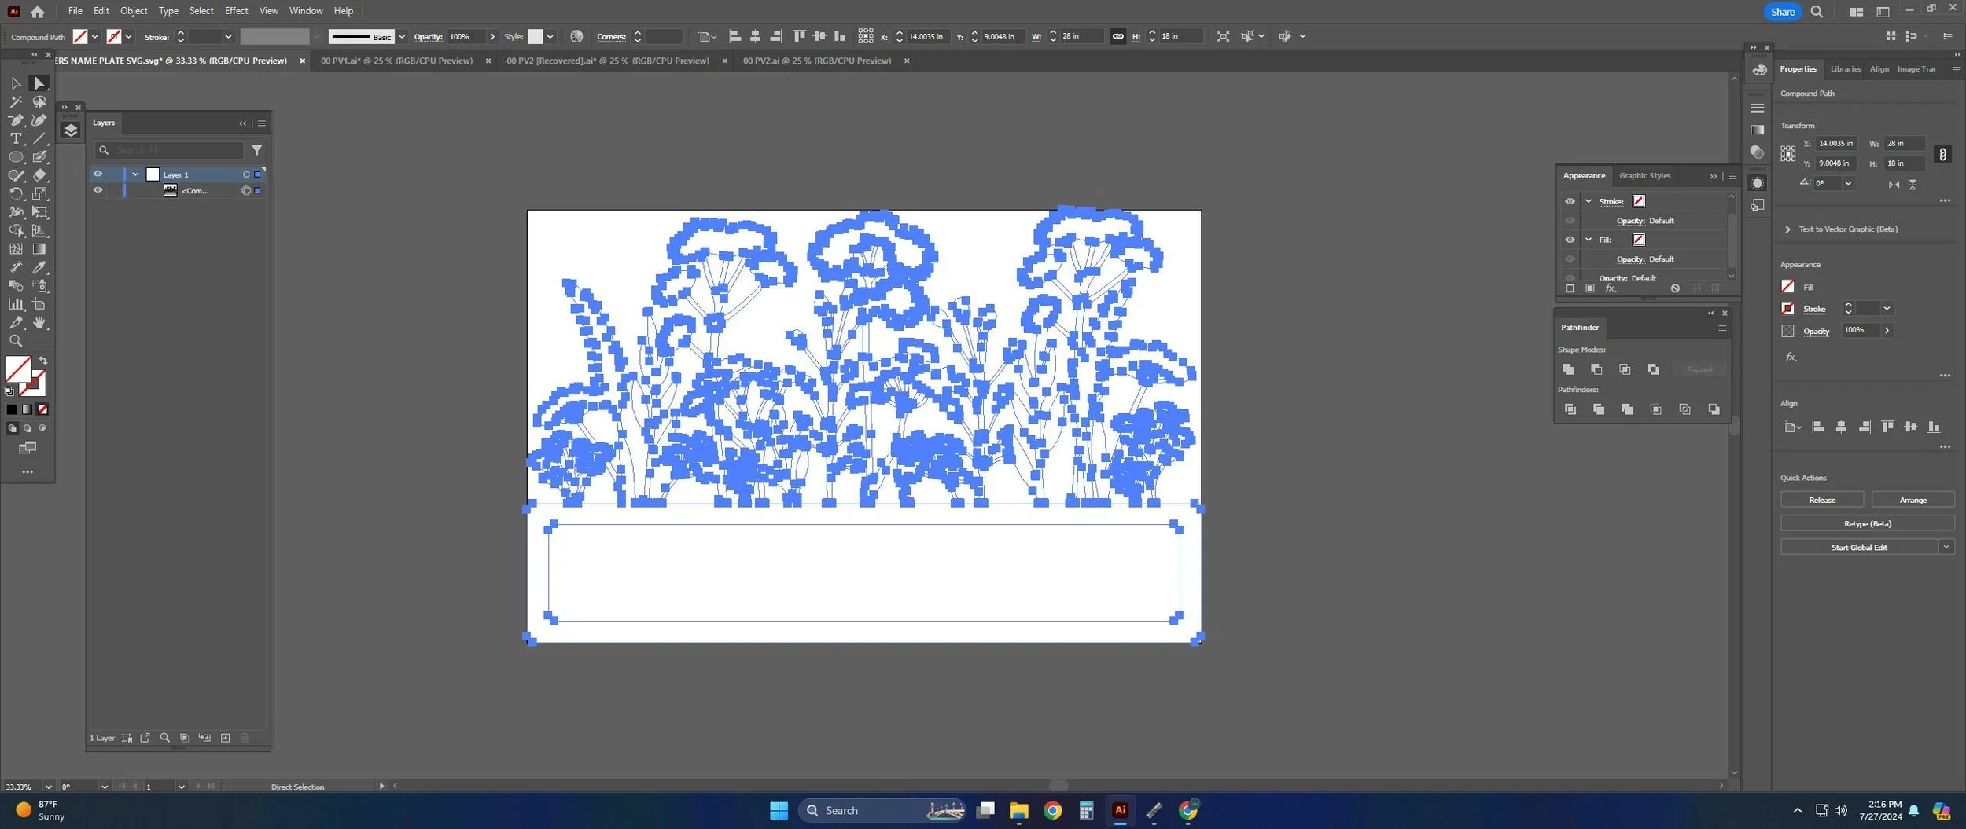This screenshot has height=829, width=1966.
Task: Collapse Layer 1 disclosure arrow
Action: [135, 174]
